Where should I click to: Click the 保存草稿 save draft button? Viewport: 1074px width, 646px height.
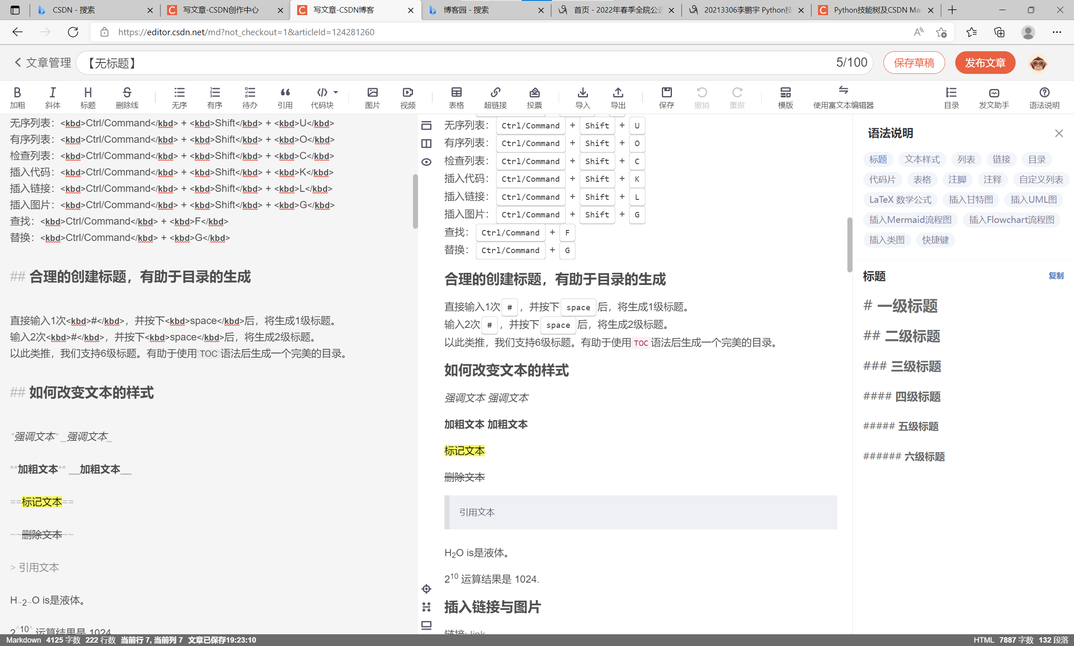(914, 63)
